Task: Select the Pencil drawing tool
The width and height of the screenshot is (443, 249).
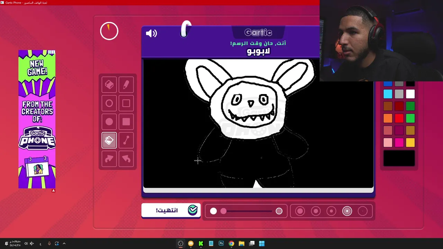Action: coord(126,85)
